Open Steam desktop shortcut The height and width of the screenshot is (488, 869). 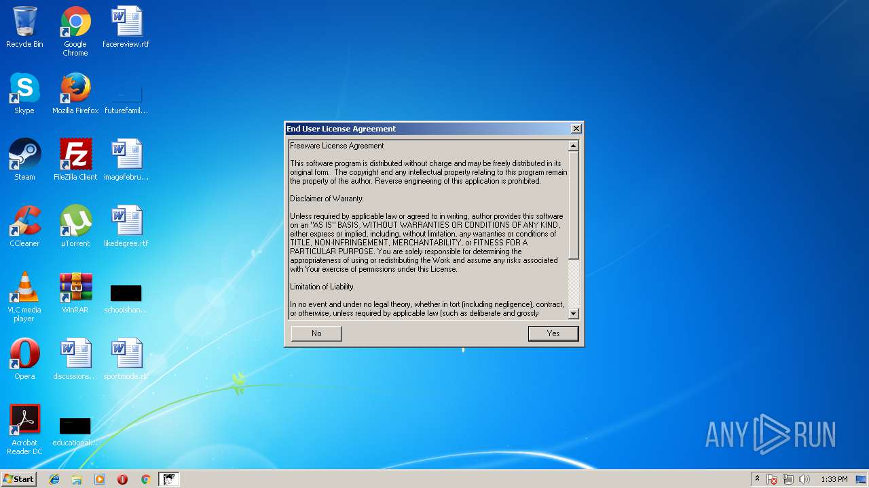(24, 160)
